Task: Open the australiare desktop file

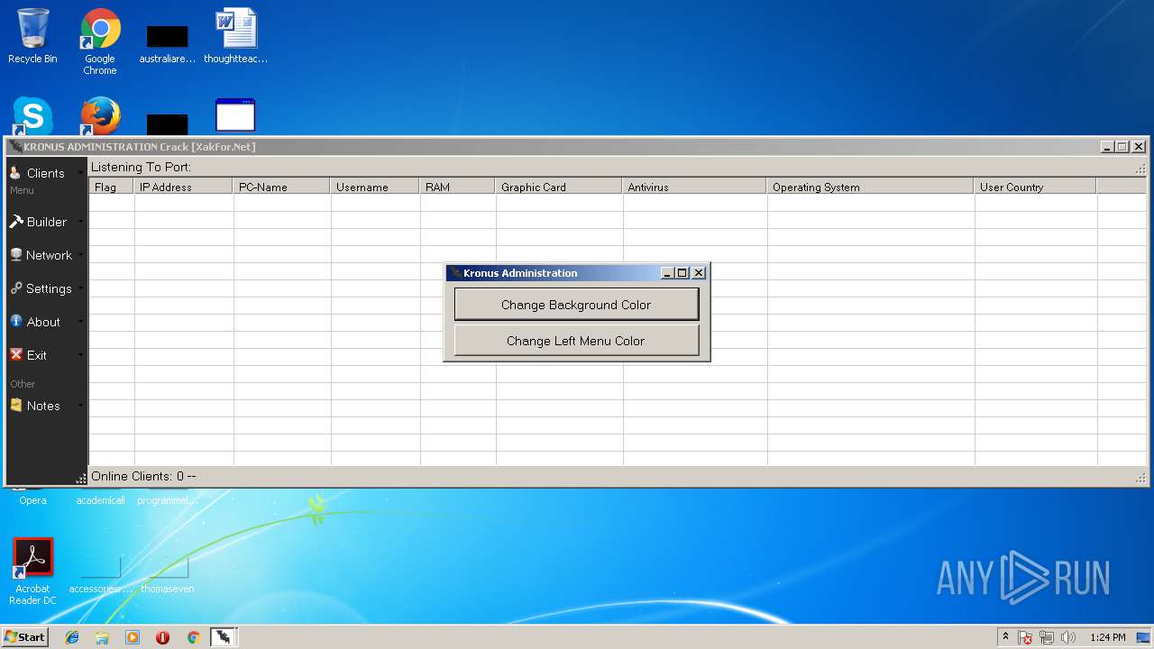Action: click(x=168, y=43)
